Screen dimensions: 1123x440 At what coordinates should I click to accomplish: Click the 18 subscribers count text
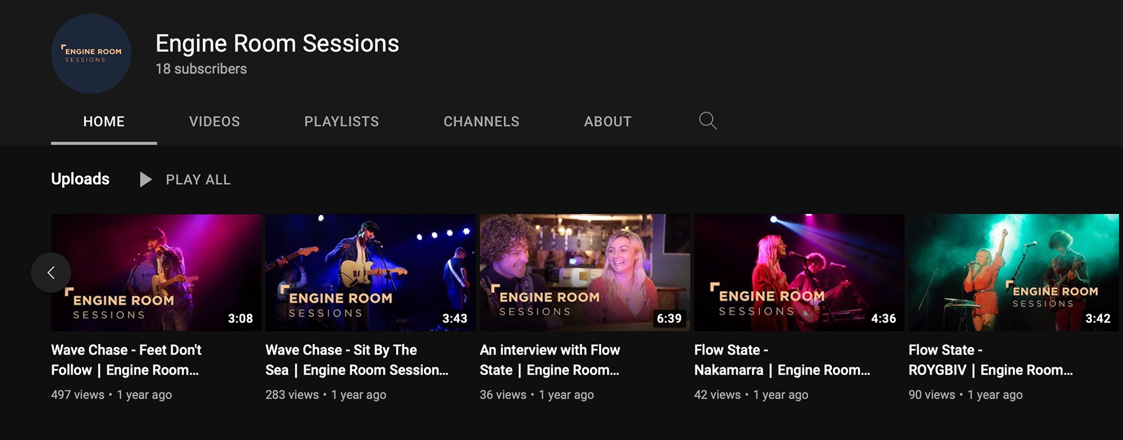(x=201, y=69)
